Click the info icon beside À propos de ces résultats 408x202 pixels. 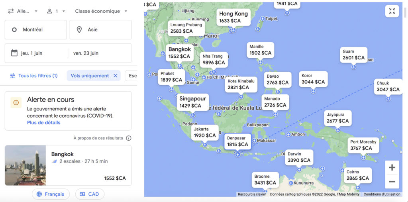[128, 138]
